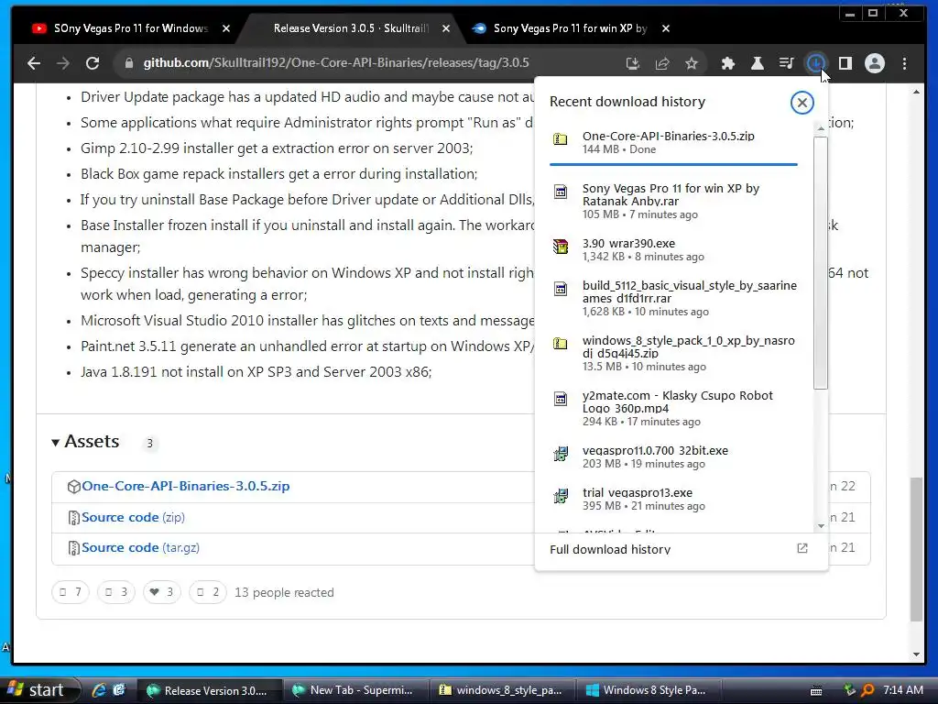This screenshot has height=704, width=938.
Task: Open downloaded One-Core-API-Binaries-3.0.5.zip entry
Action: (x=673, y=142)
